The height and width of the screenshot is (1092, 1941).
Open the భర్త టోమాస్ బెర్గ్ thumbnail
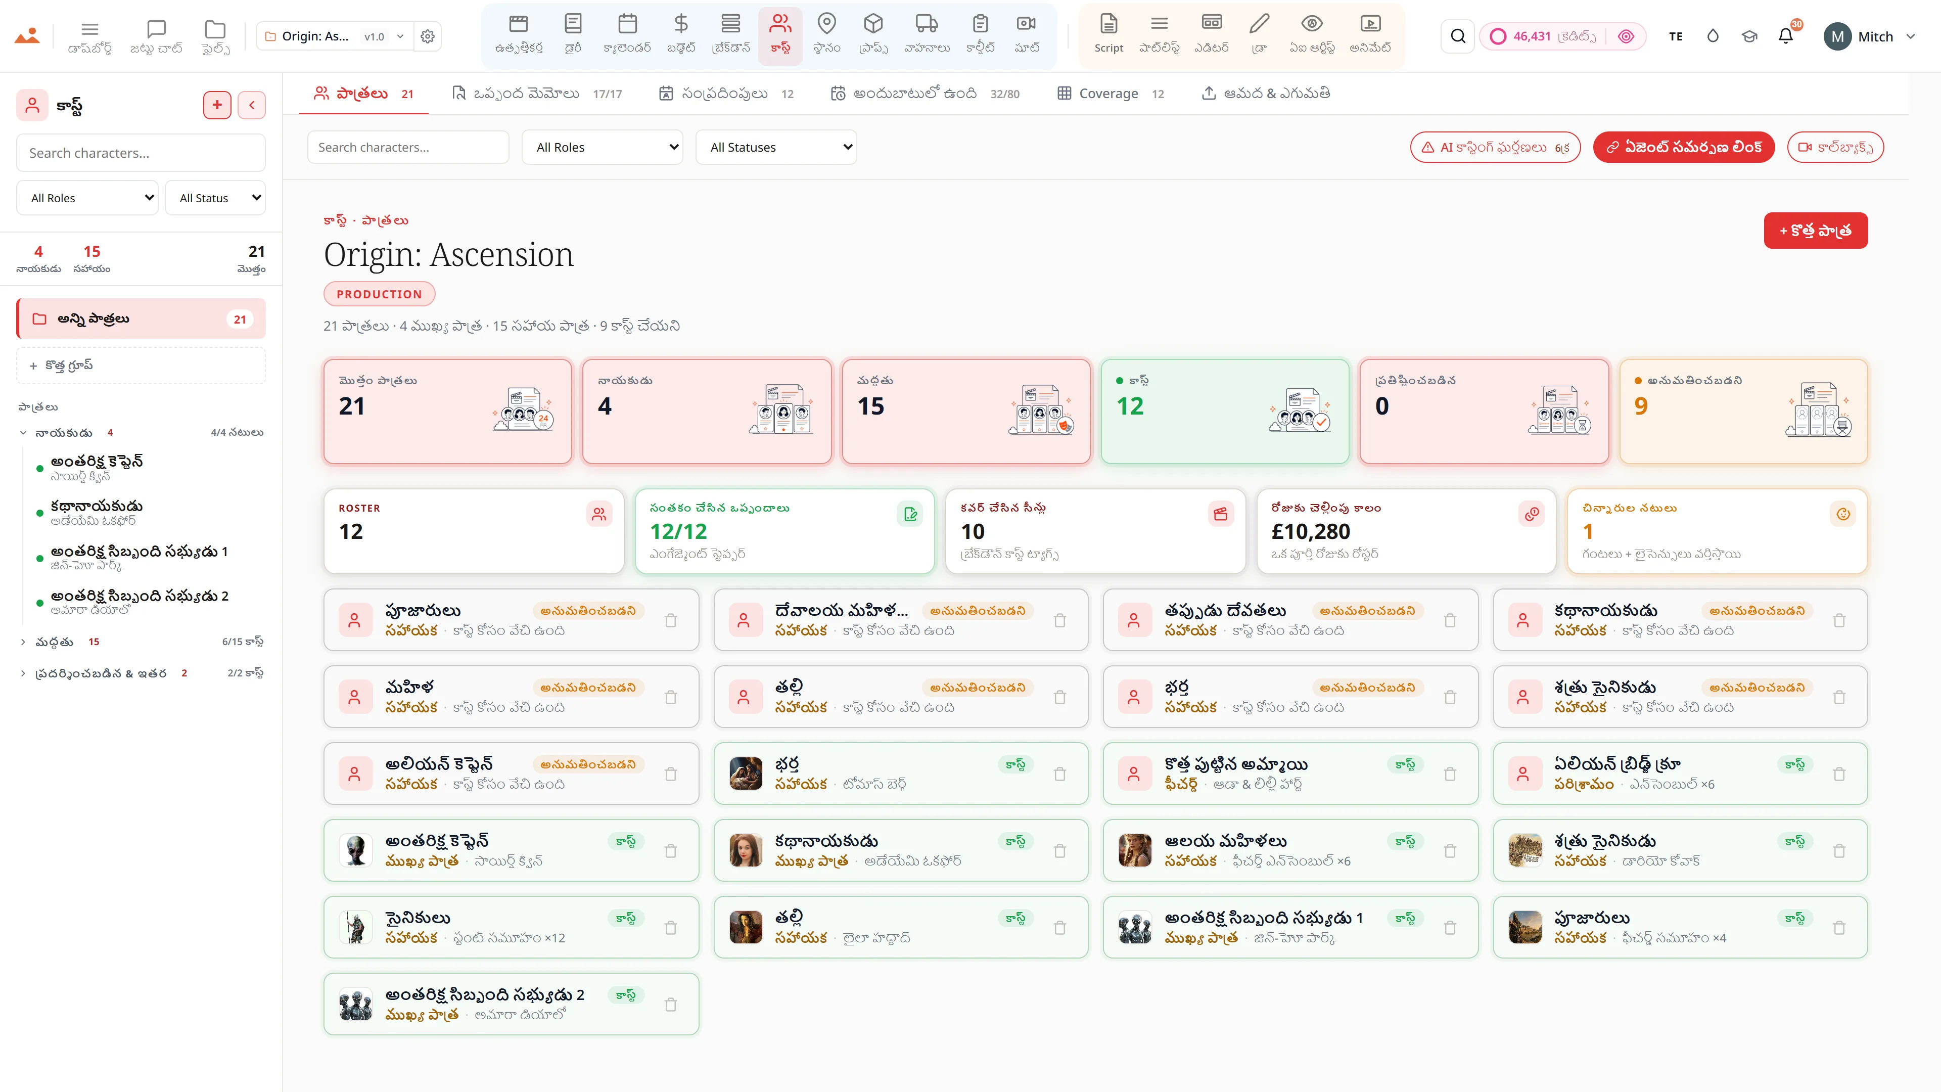(746, 773)
